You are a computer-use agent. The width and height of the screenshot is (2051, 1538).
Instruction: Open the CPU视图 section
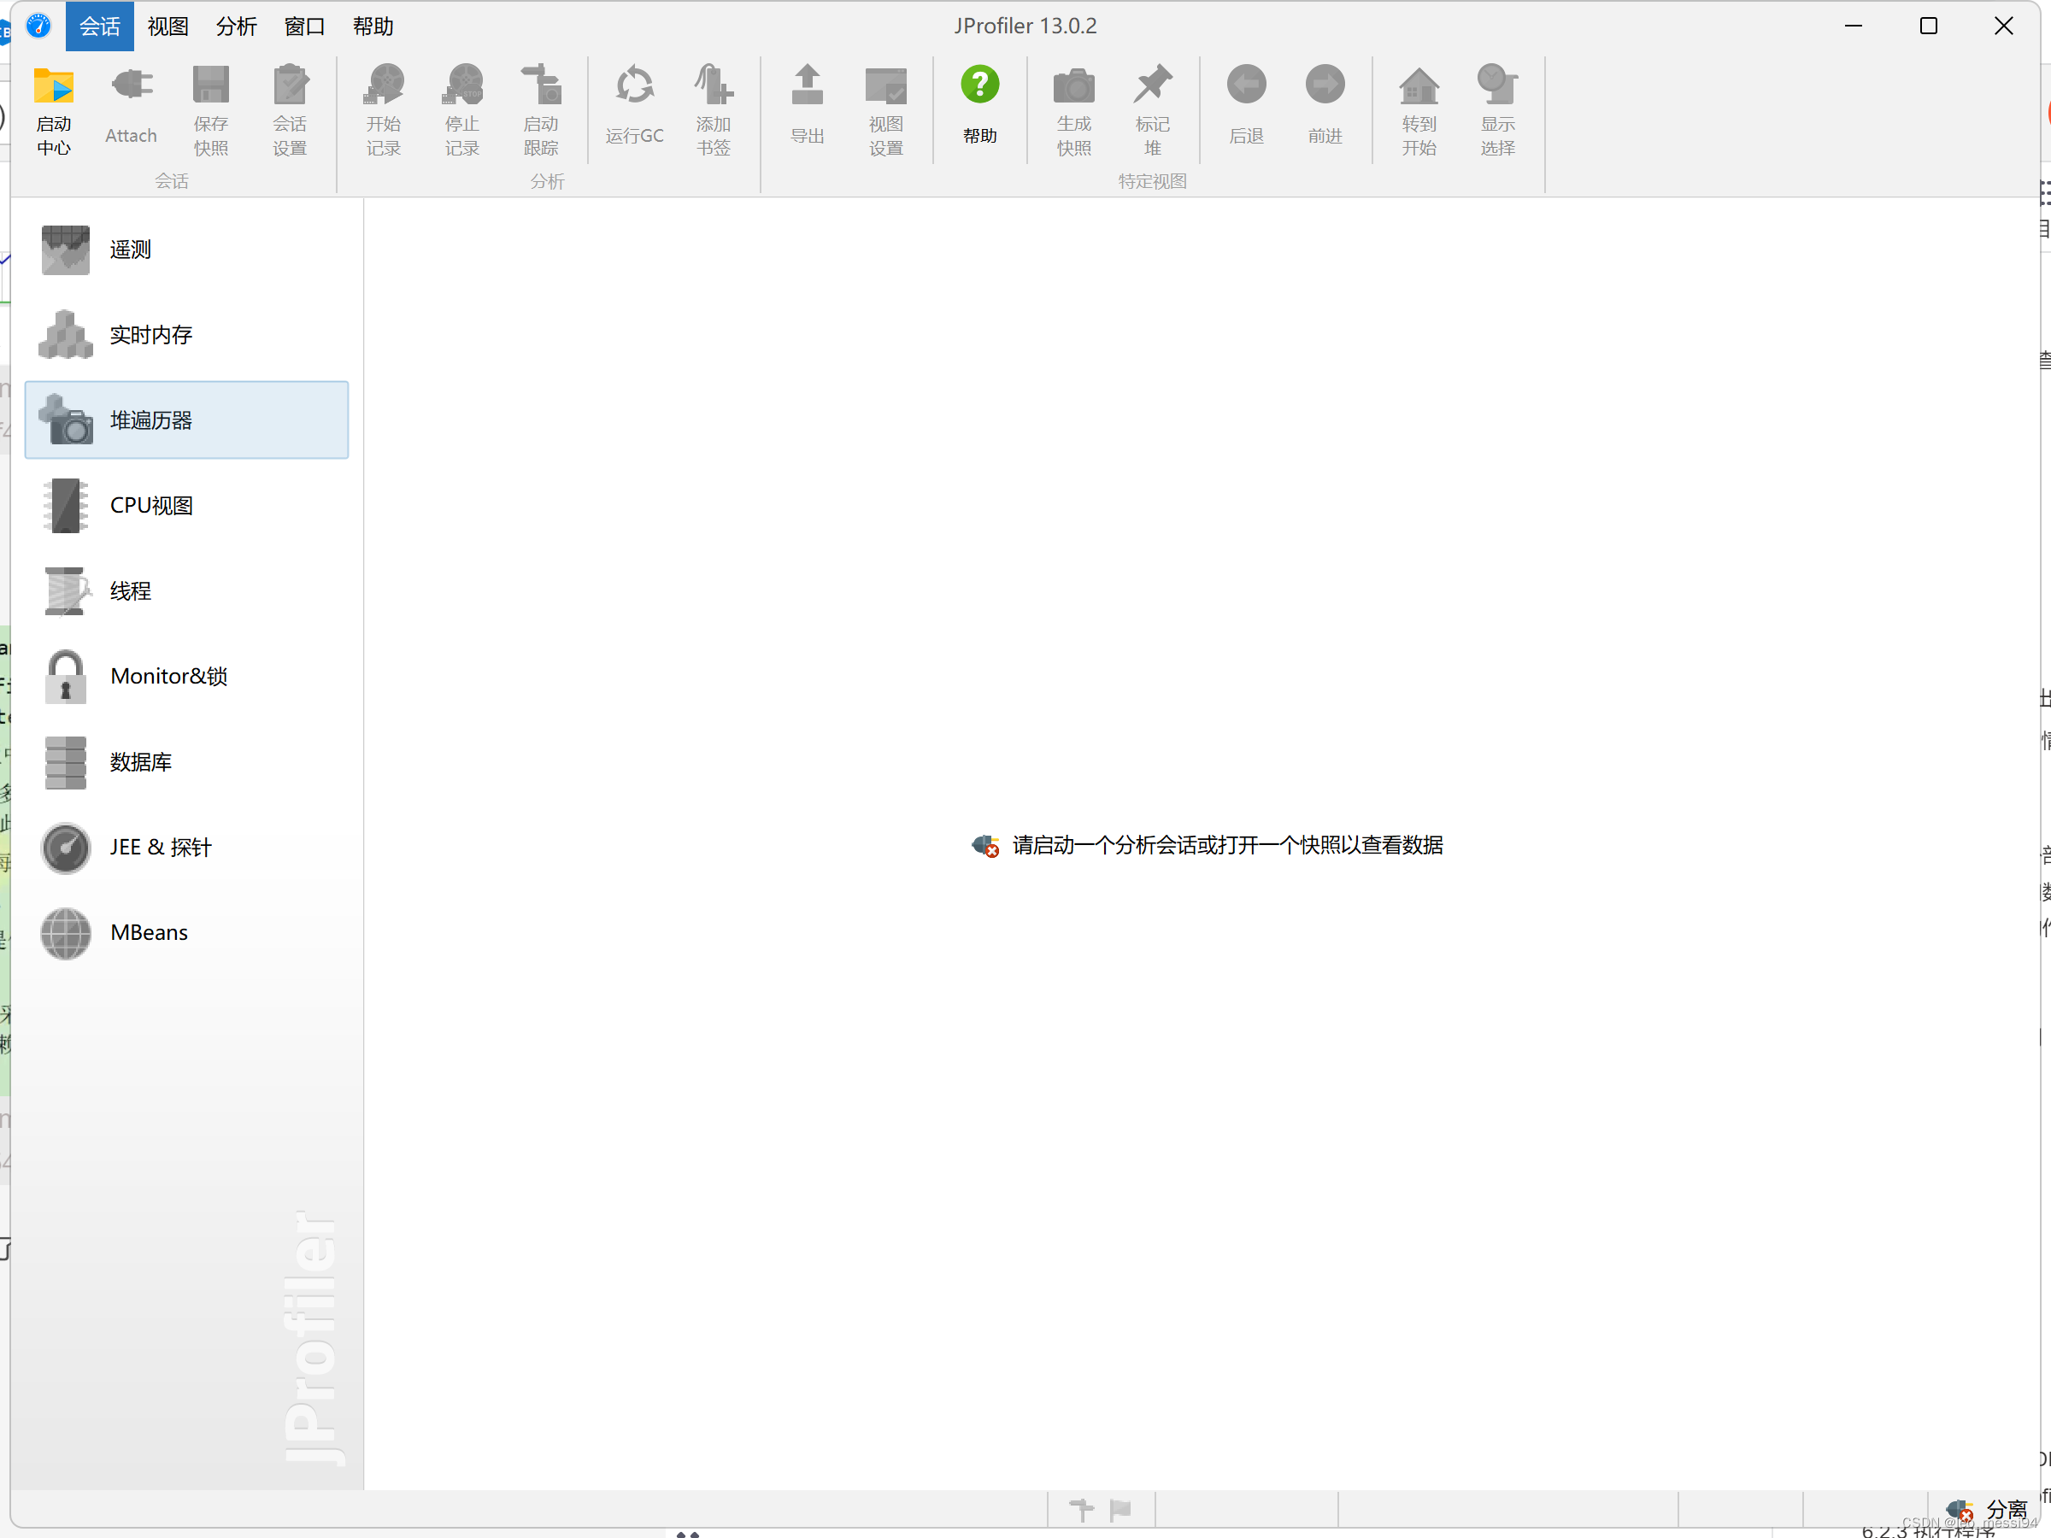(x=186, y=505)
